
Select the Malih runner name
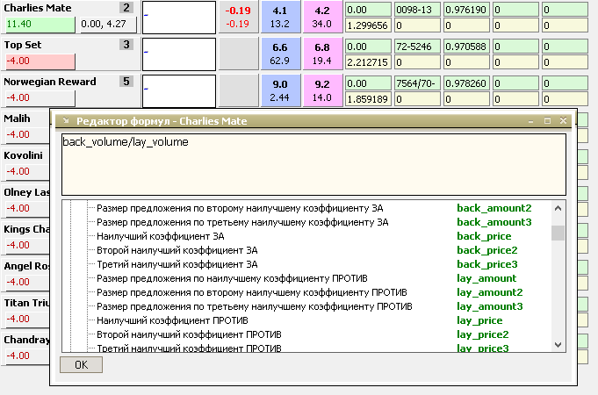click(17, 118)
